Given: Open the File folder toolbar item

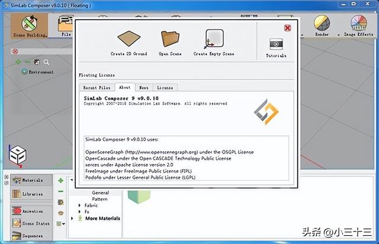Looking at the screenshot, I should tap(66, 26).
